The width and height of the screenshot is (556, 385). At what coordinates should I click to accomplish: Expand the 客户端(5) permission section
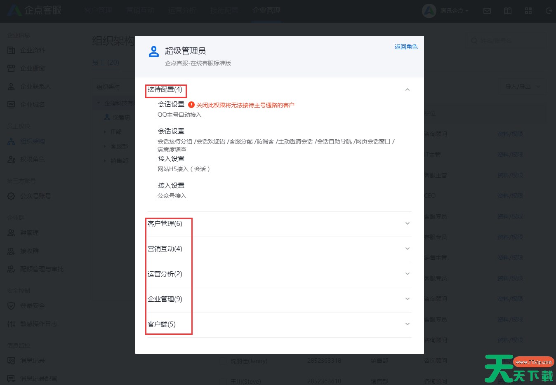click(407, 324)
